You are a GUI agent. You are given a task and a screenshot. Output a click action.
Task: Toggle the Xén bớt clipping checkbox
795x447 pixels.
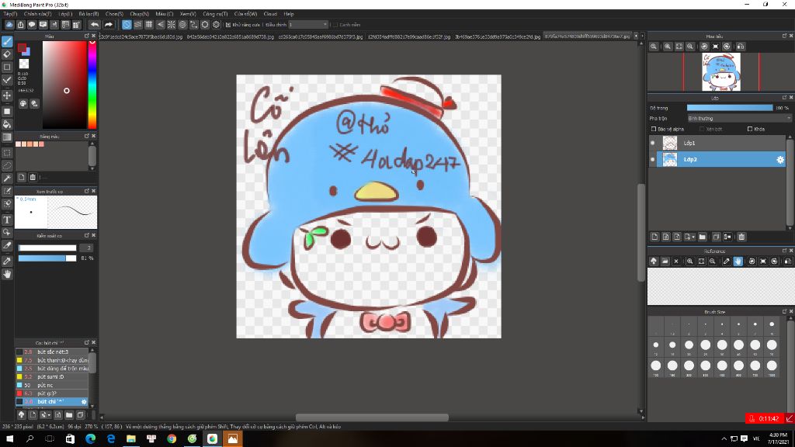tap(702, 130)
